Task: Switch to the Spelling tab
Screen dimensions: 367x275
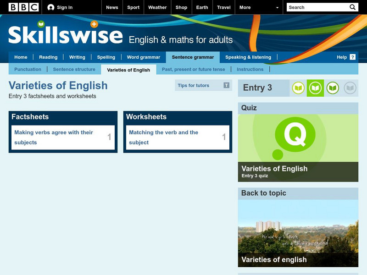Action: coord(106,57)
